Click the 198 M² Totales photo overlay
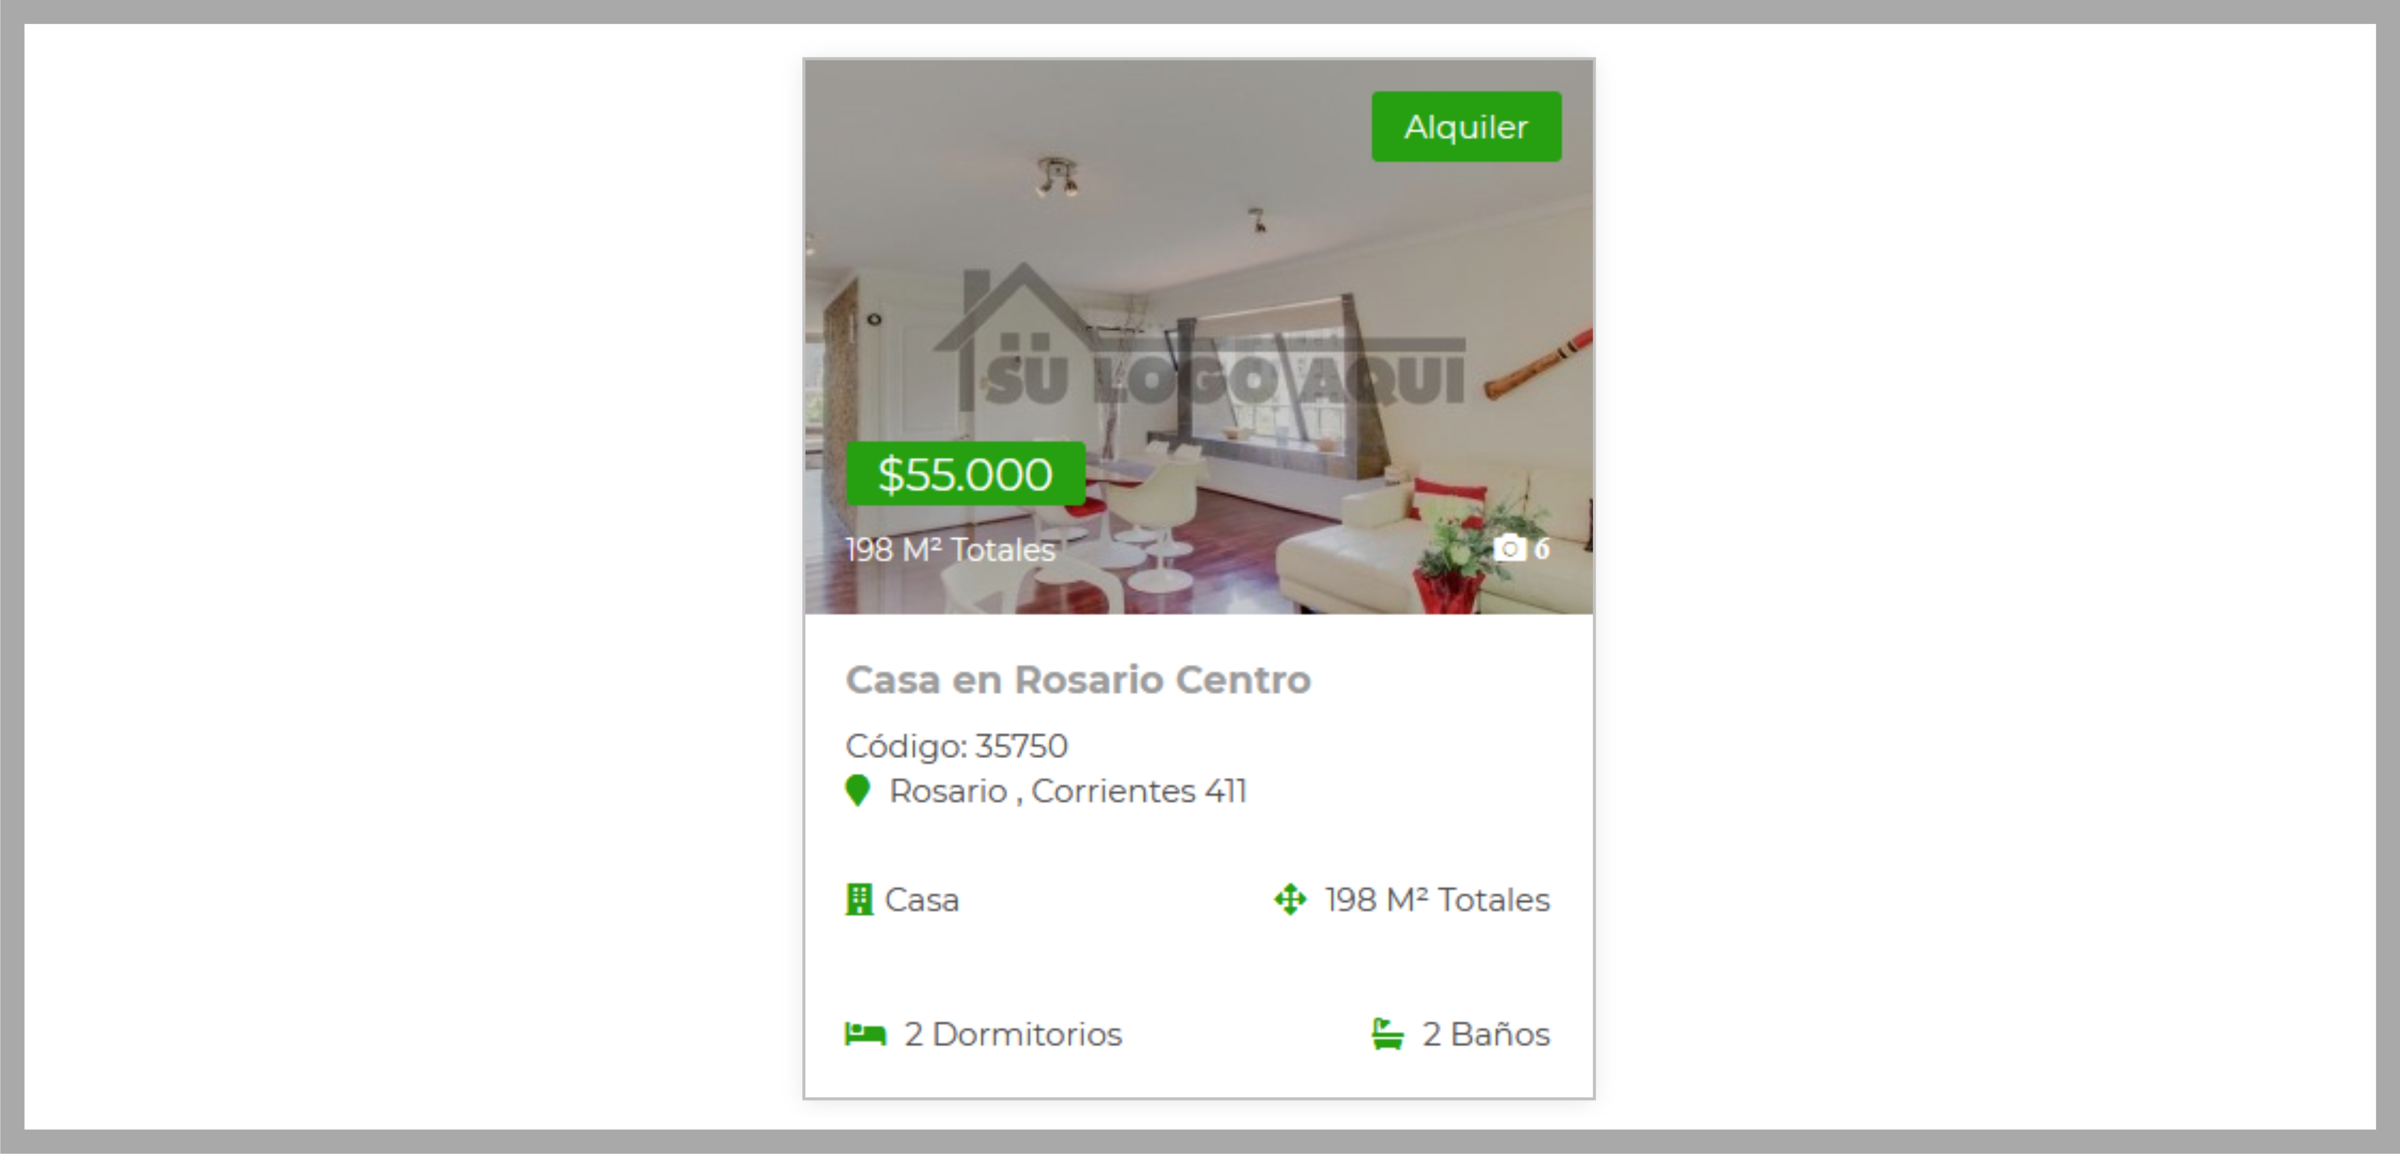The height and width of the screenshot is (1154, 2400). (x=951, y=550)
